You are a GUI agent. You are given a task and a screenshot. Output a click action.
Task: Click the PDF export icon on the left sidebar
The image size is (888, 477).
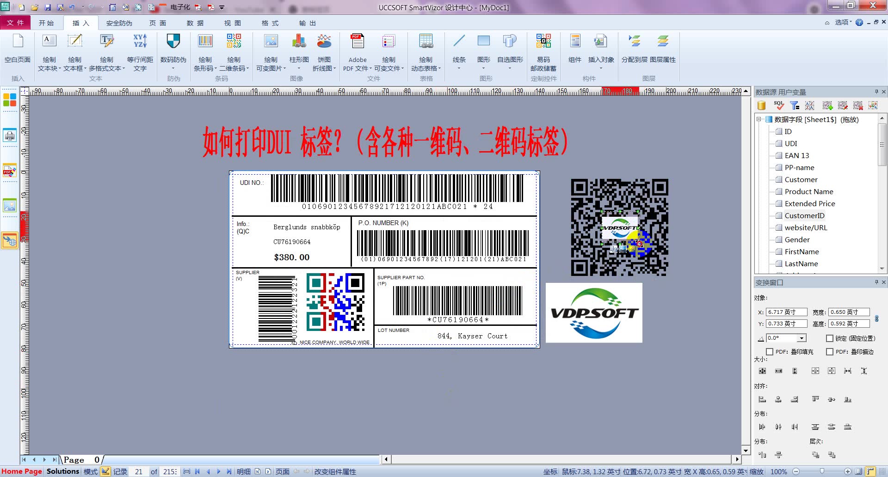(10, 170)
